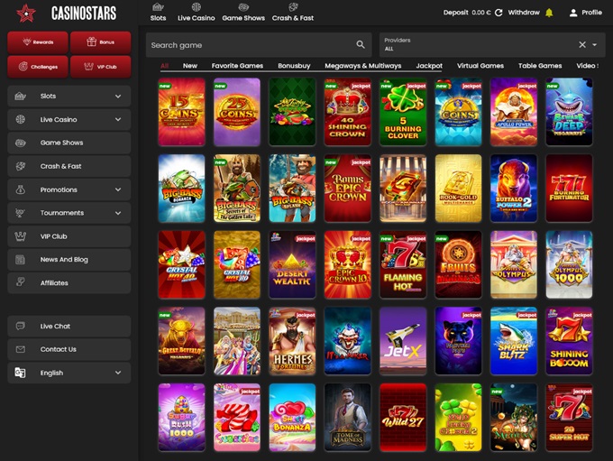Click the red Challenges button
Viewport: 613px width, 461px height.
(x=38, y=67)
